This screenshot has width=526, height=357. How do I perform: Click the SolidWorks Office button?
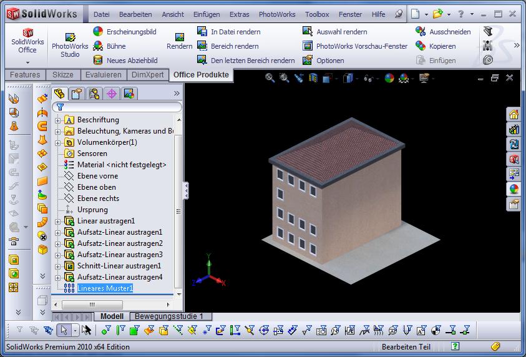tap(27, 41)
